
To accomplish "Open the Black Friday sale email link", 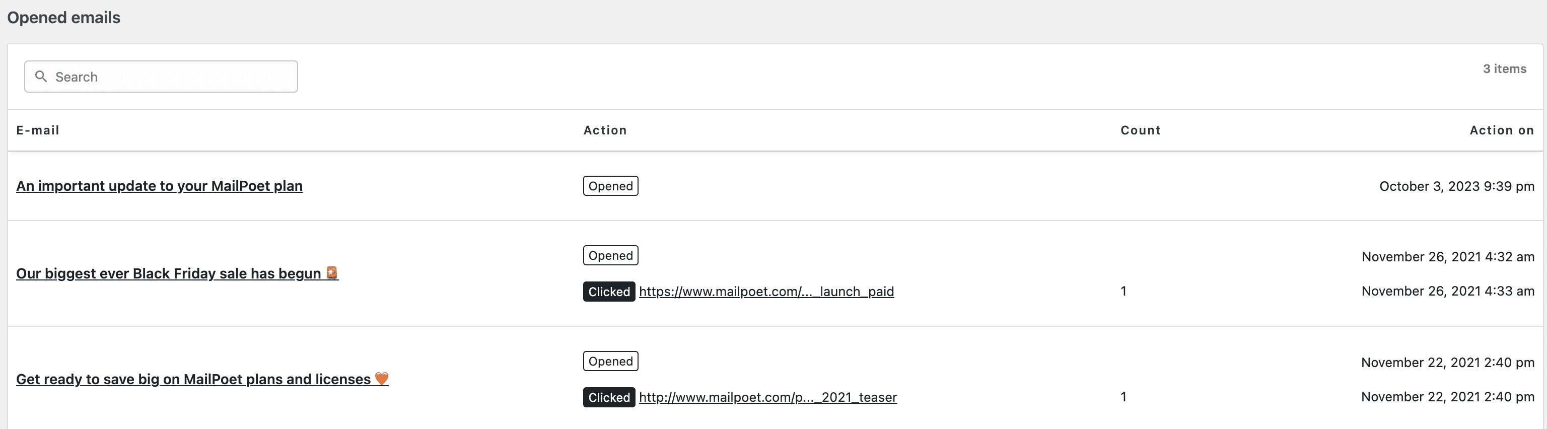I will click(168, 274).
